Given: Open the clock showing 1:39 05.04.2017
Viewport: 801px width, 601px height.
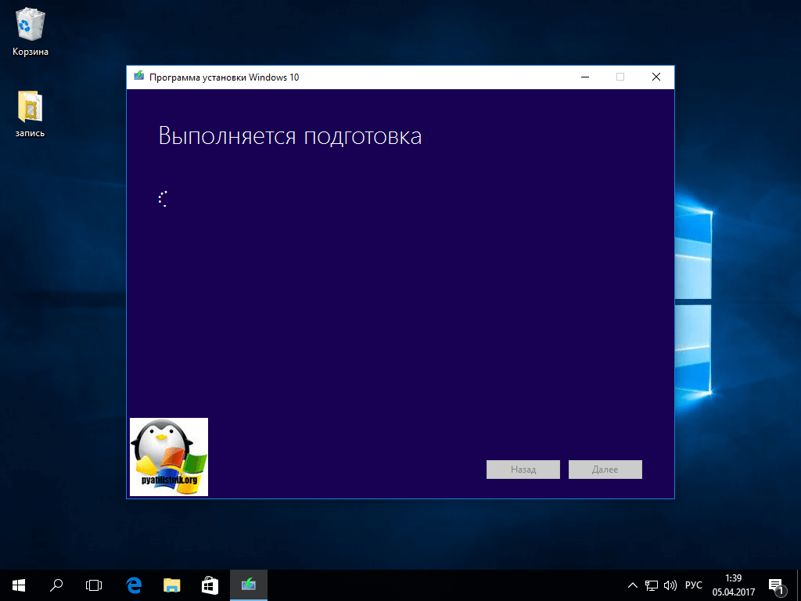Looking at the screenshot, I should point(734,585).
